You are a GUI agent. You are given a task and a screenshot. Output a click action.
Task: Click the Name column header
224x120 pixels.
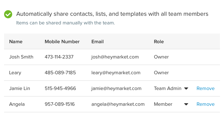coord(16,42)
